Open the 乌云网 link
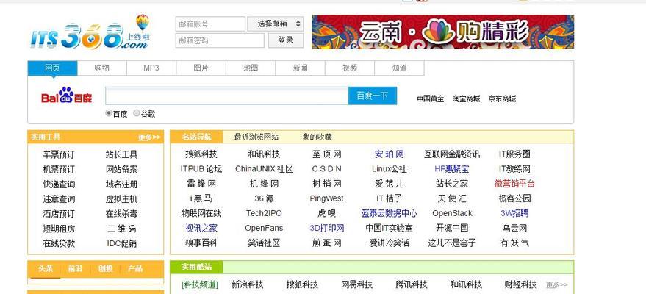 [514, 228]
